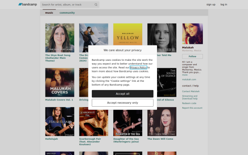Click the Redeem code link
The height and width of the screenshot is (155, 248).
coord(189,103)
